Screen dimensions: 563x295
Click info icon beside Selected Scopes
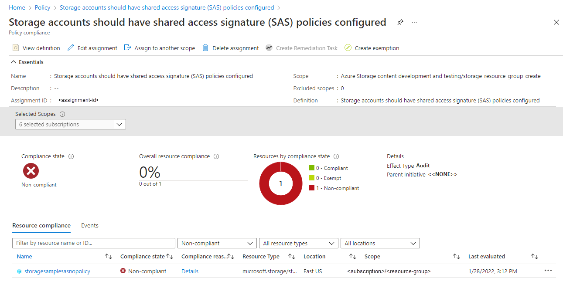62,114
